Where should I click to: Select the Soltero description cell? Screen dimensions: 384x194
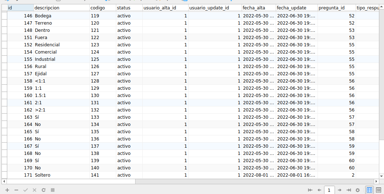tap(43, 175)
